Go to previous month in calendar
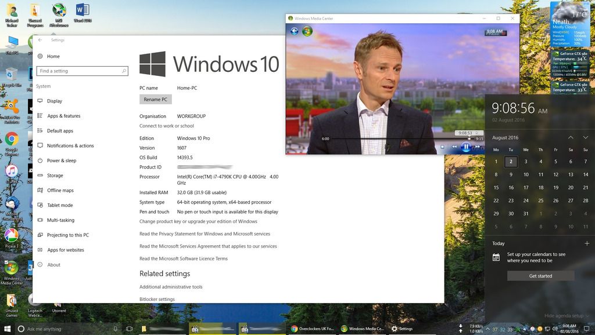 click(x=571, y=137)
